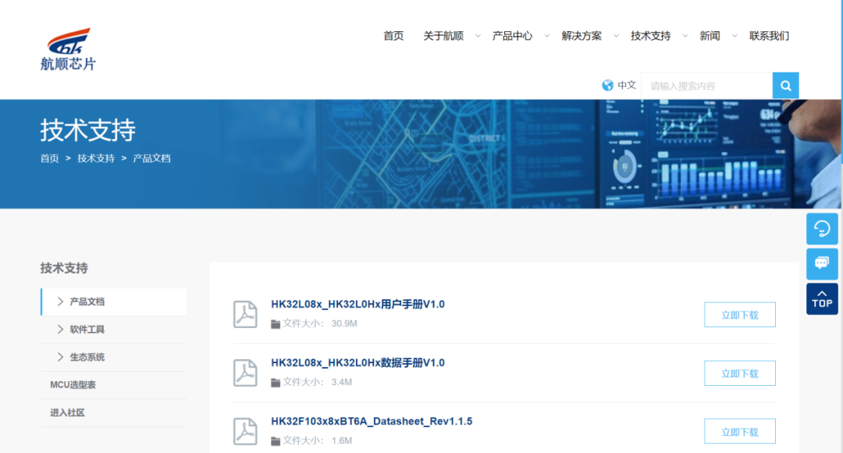Click PDF icon for HK32L08x数据手册

click(246, 373)
